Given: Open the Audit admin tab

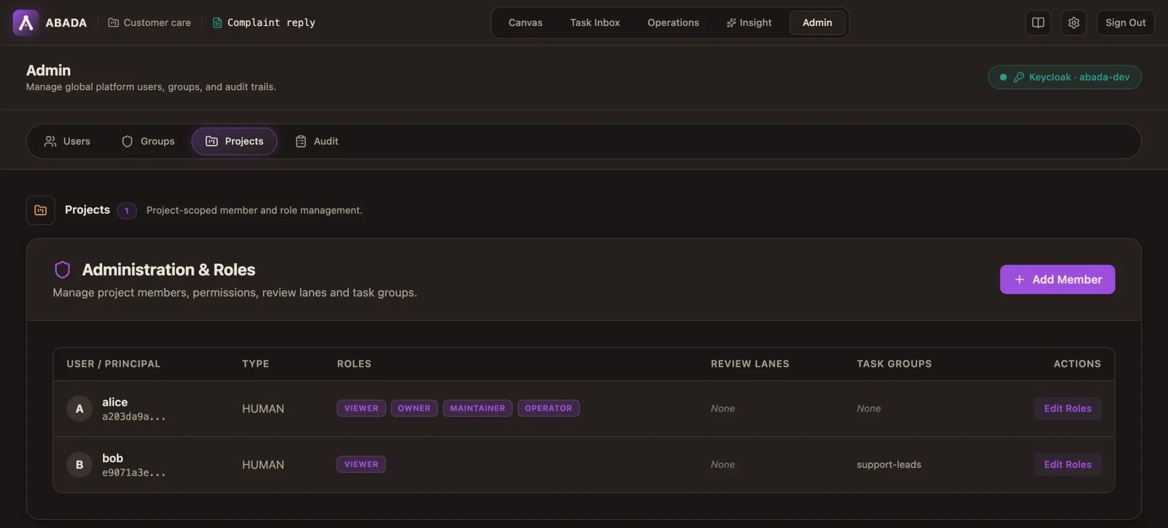Looking at the screenshot, I should pos(316,141).
